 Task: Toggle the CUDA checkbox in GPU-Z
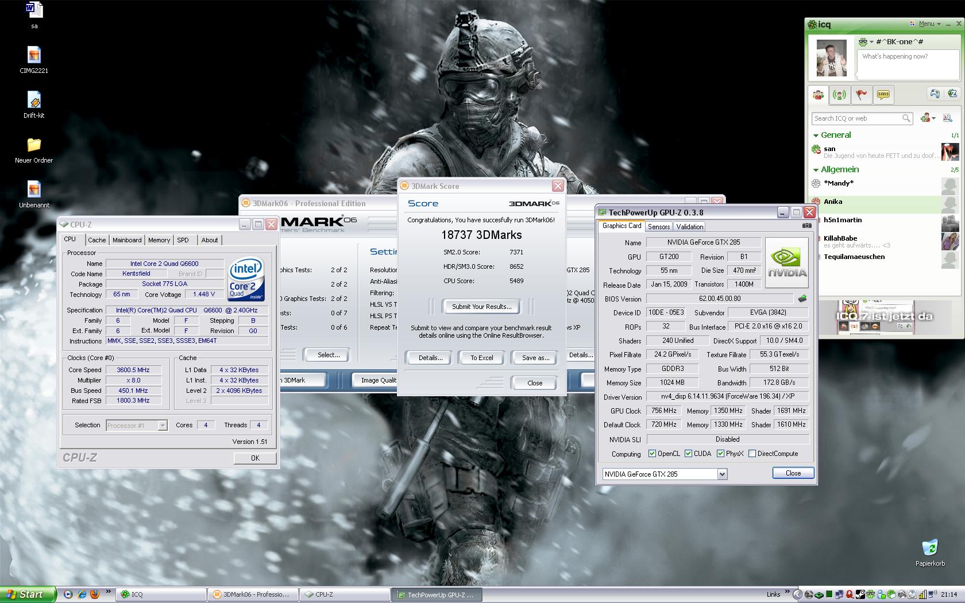(x=688, y=454)
